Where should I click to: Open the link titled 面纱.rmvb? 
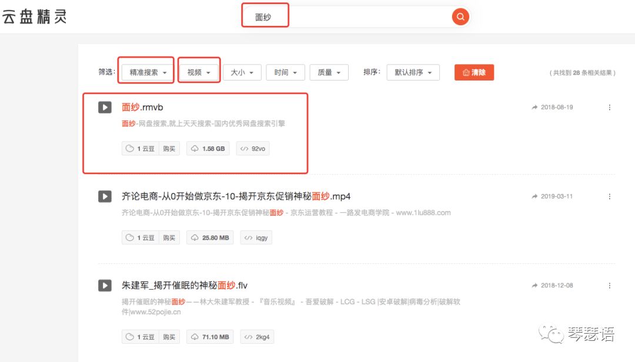point(142,107)
